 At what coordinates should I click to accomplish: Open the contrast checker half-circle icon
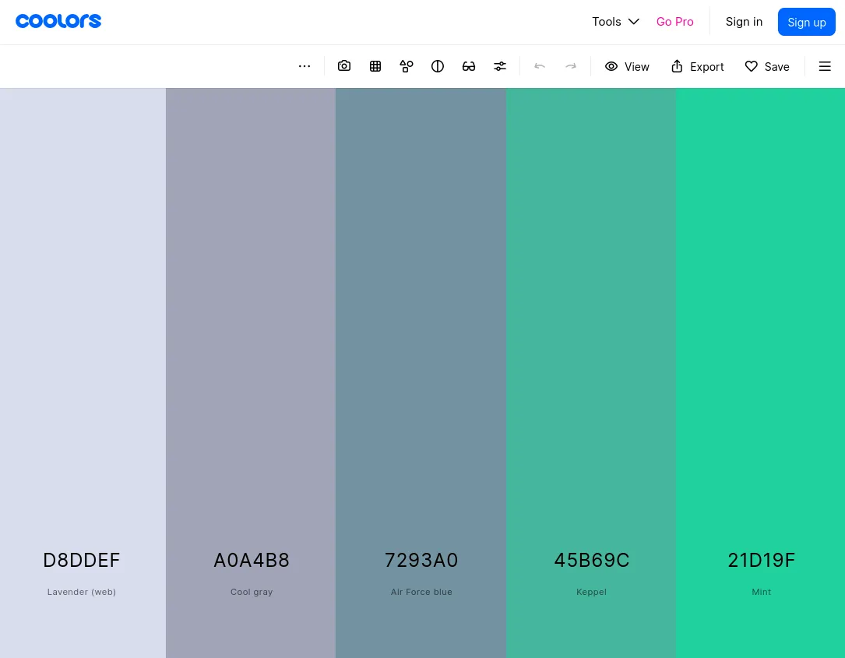438,66
